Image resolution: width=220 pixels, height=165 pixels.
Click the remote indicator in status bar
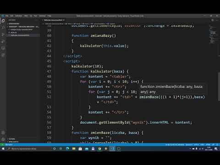2,144
